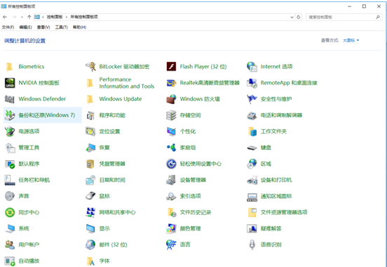387x267 pixels.
Task: Open the 个性化 icon
Action: (171, 131)
